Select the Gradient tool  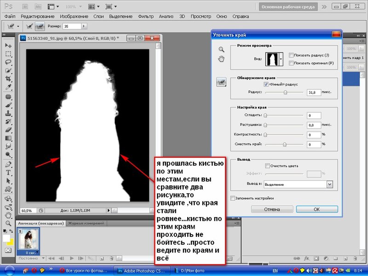pyautogui.click(x=8, y=138)
